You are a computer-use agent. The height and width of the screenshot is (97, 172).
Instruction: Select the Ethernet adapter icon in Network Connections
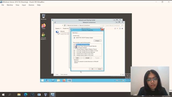click(x=58, y=33)
